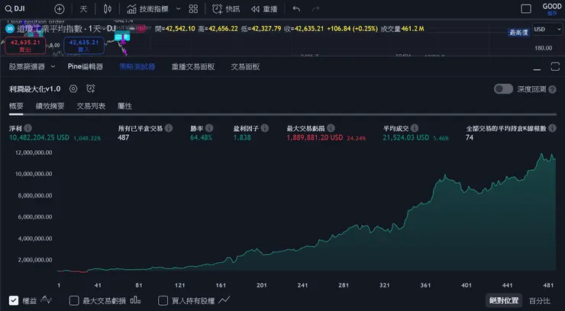Start bar replay with 重播
Viewport: 565px width, 311px height.
264,9
